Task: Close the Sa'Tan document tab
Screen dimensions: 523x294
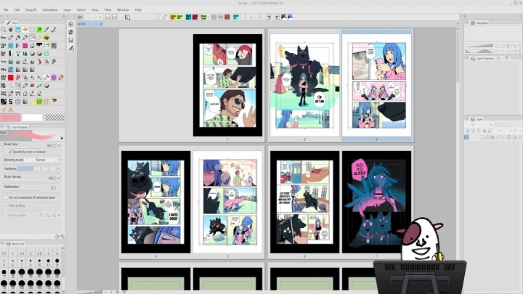Action: click(x=101, y=24)
